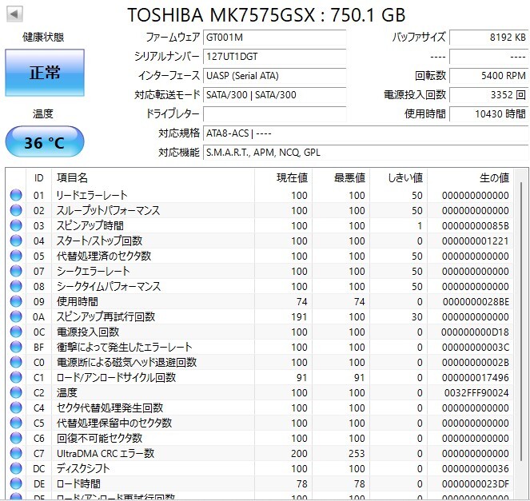Click the しきい値 column header

pyautogui.click(x=399, y=177)
